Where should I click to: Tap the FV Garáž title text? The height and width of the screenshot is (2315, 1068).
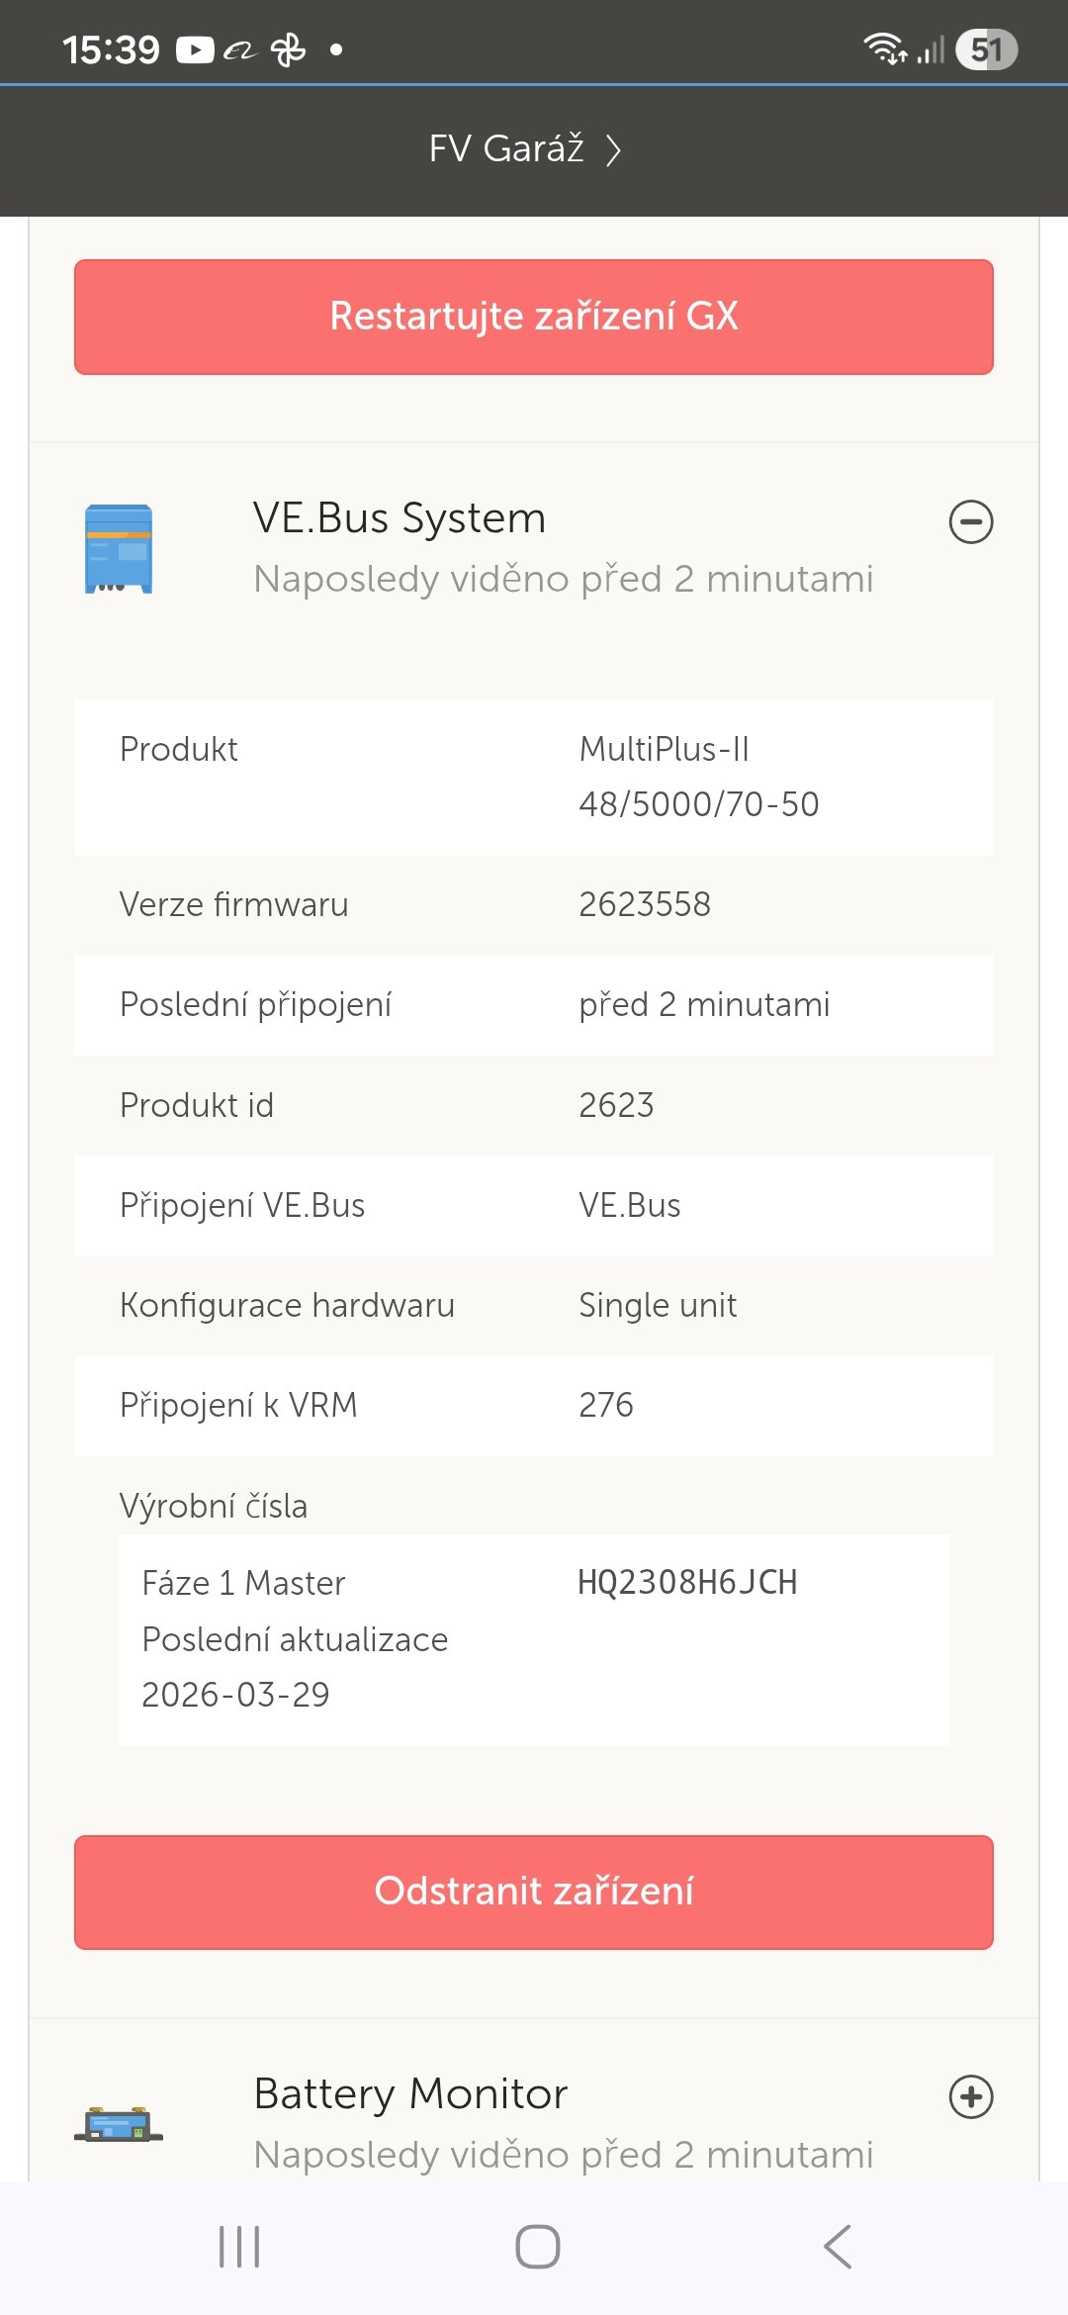[x=506, y=149]
